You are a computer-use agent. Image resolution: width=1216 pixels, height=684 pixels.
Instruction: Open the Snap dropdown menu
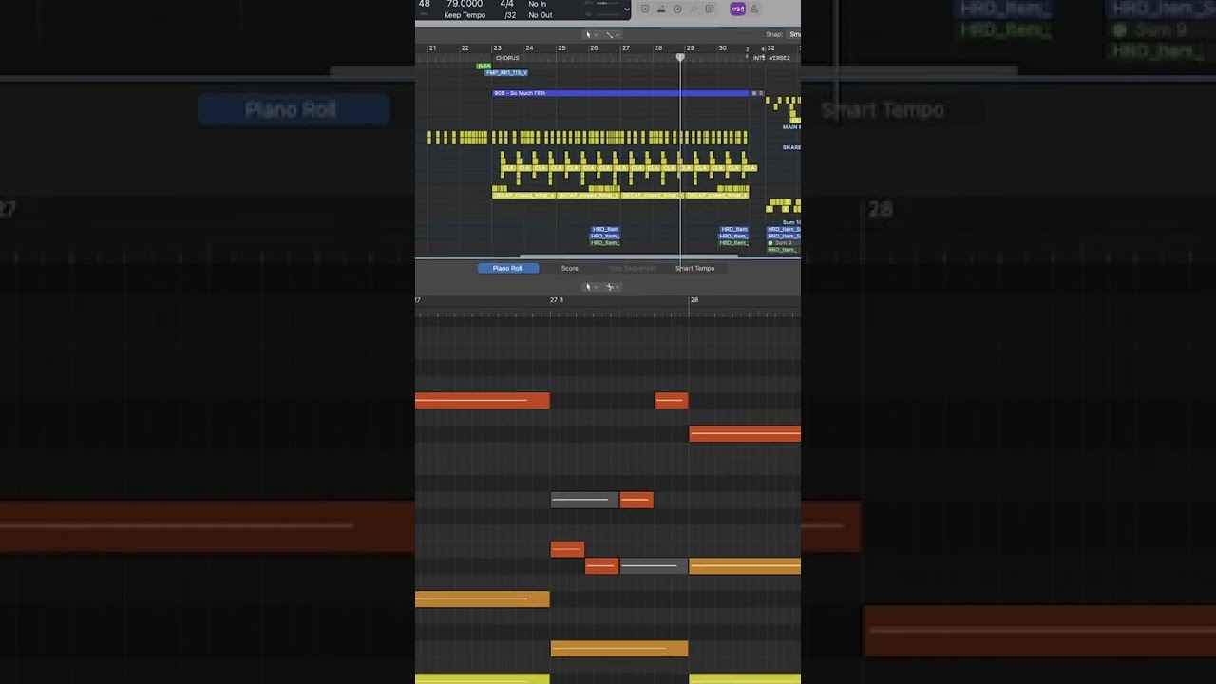point(794,34)
